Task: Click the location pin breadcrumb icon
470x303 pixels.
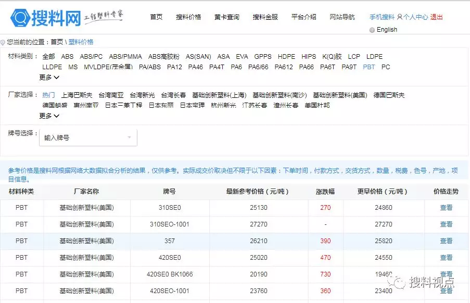Action: coord(3,42)
